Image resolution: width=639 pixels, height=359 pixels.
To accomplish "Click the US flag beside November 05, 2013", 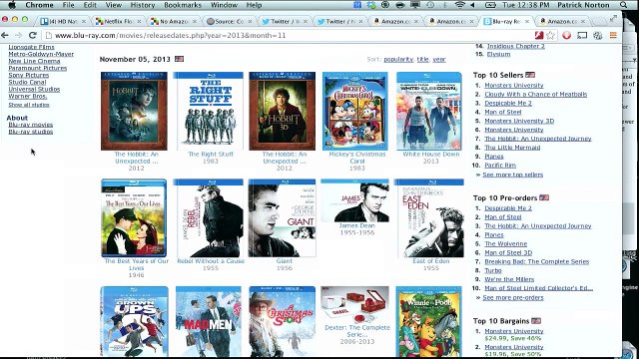I will [x=179, y=59].
